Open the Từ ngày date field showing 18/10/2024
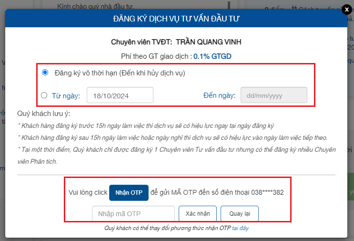 (x=120, y=95)
